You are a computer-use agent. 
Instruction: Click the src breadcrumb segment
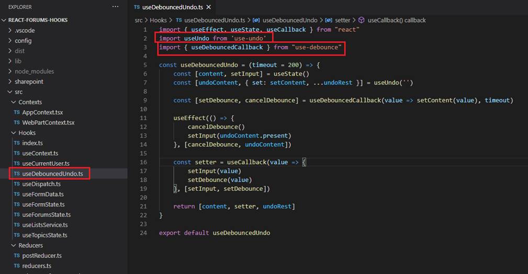coord(139,20)
